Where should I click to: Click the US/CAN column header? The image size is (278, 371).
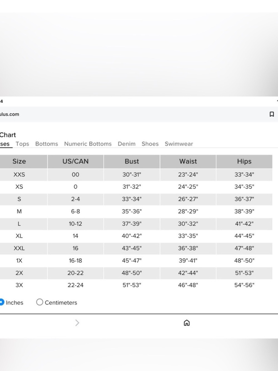click(x=75, y=161)
